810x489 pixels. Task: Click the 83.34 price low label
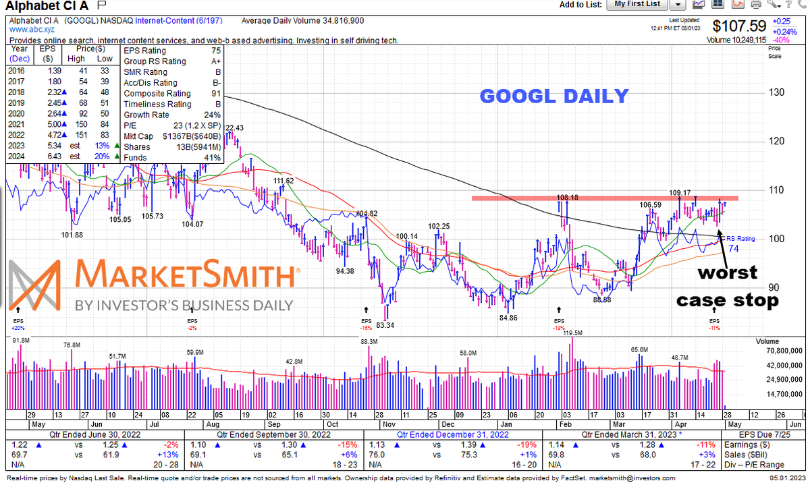point(385,324)
